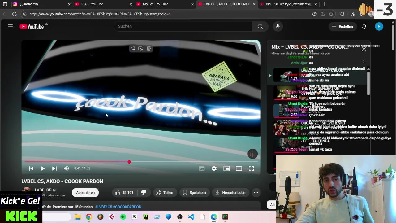Viewport: 396px width, 223px height.
Task: Click the Microsoft Edge taskbar icon
Action: (214, 217)
